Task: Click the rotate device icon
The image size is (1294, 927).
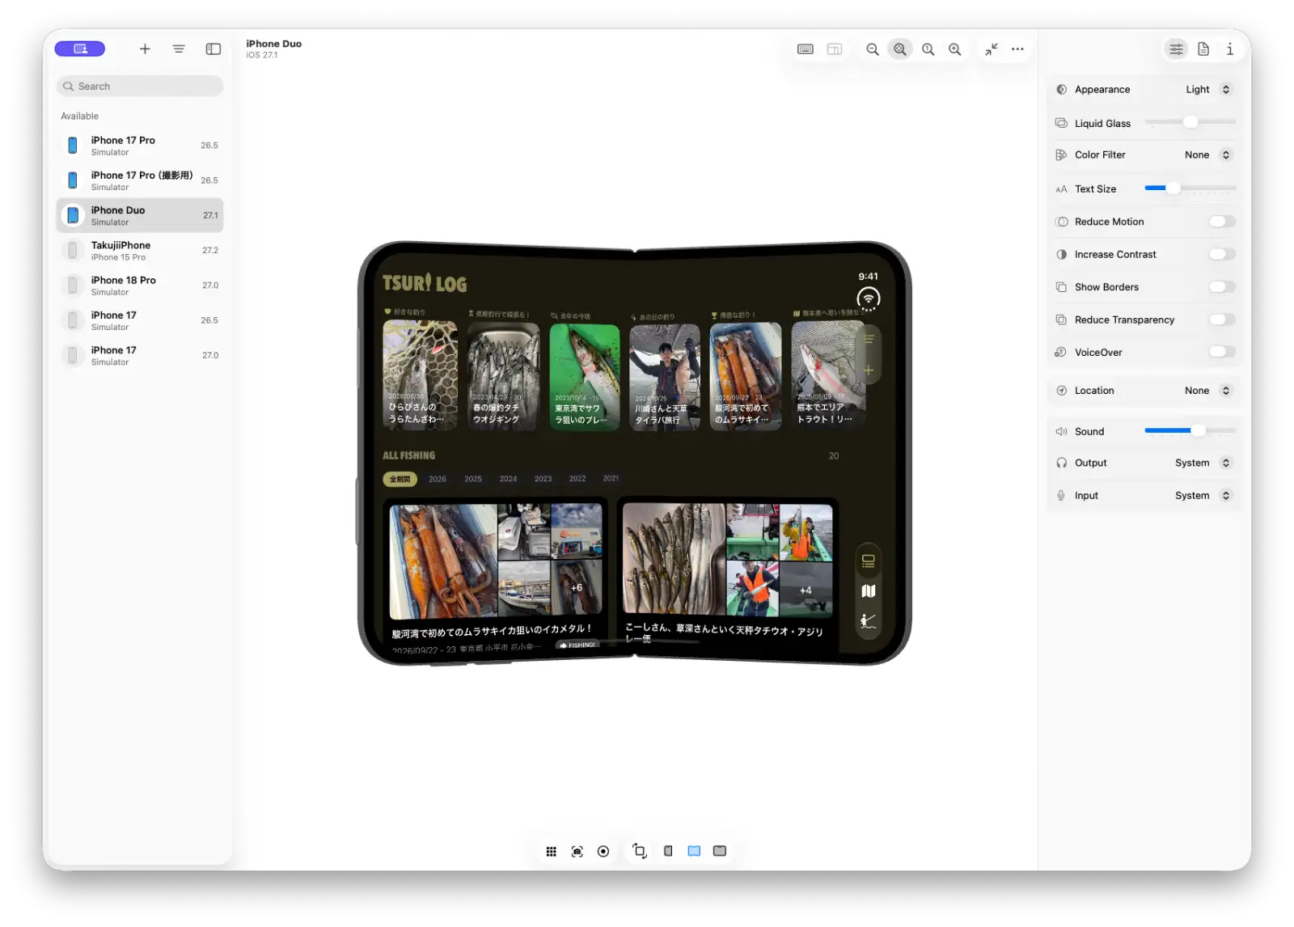Action: tap(640, 851)
